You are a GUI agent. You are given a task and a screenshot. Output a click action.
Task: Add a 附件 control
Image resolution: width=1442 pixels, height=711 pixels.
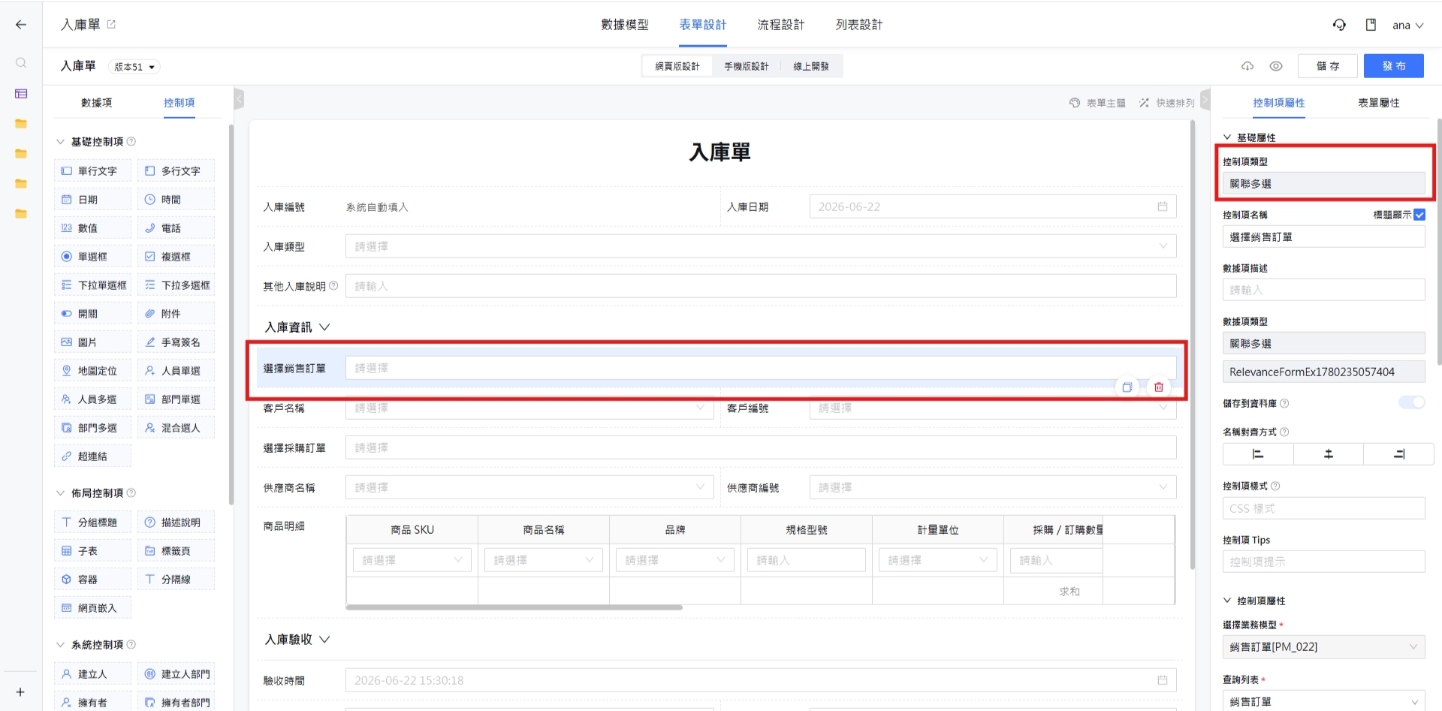[176, 313]
